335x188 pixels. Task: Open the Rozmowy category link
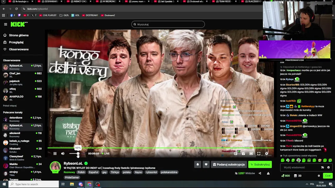point(69,172)
